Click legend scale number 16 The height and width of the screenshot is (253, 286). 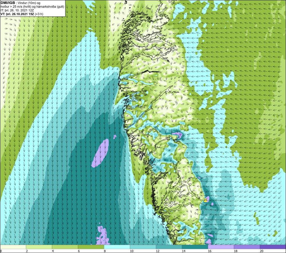point(210,251)
